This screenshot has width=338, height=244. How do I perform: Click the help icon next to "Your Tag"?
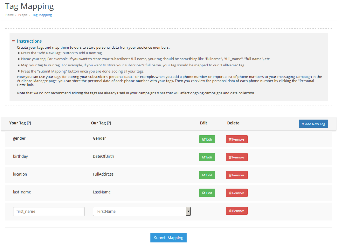(x=29, y=123)
